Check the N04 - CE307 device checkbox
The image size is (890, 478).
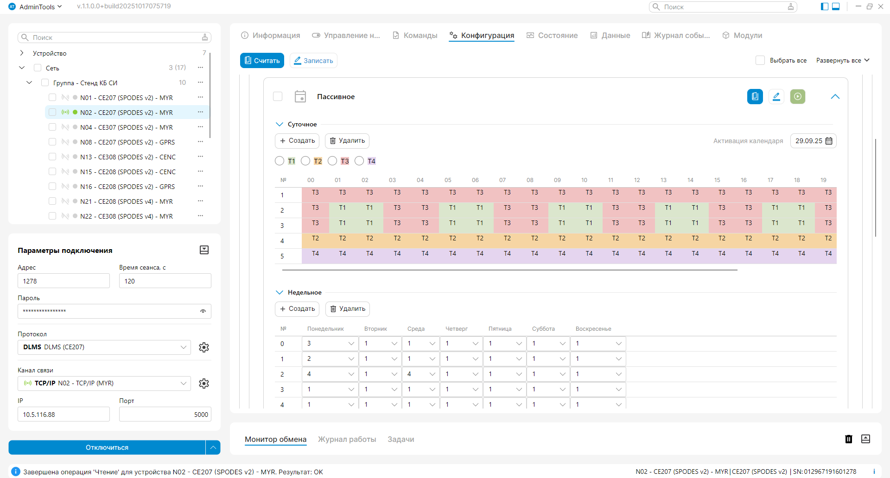click(x=52, y=127)
